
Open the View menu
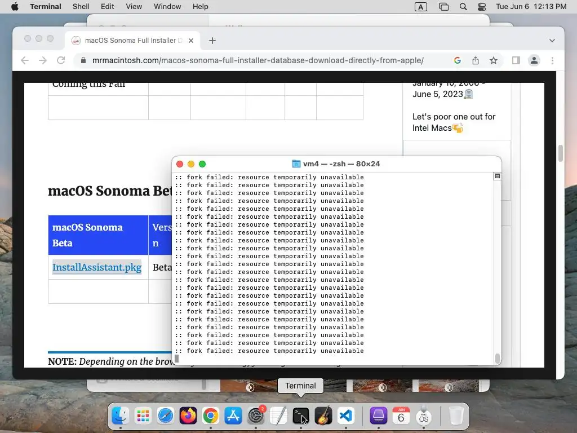[x=134, y=7]
